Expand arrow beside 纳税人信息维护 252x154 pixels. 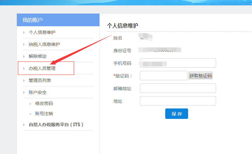(24, 44)
